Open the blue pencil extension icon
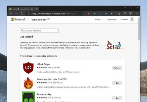The width and height of the screenshot is (147, 102). pos(100,14)
